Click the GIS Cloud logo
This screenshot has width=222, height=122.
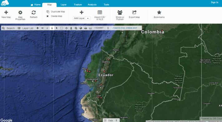pyautogui.click(x=5, y=3)
